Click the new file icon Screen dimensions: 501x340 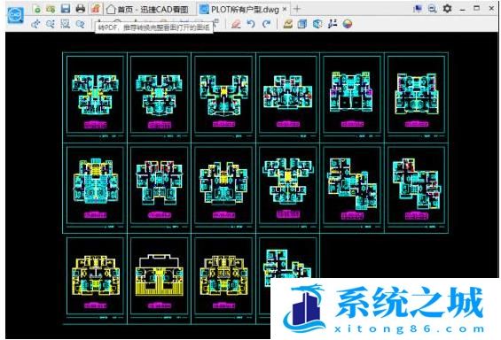[36, 9]
